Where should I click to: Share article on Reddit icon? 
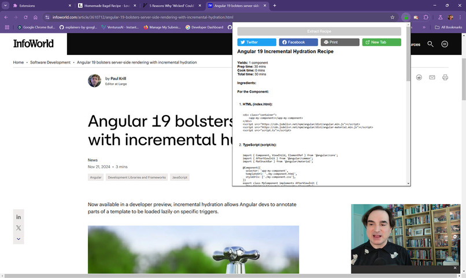click(419, 77)
